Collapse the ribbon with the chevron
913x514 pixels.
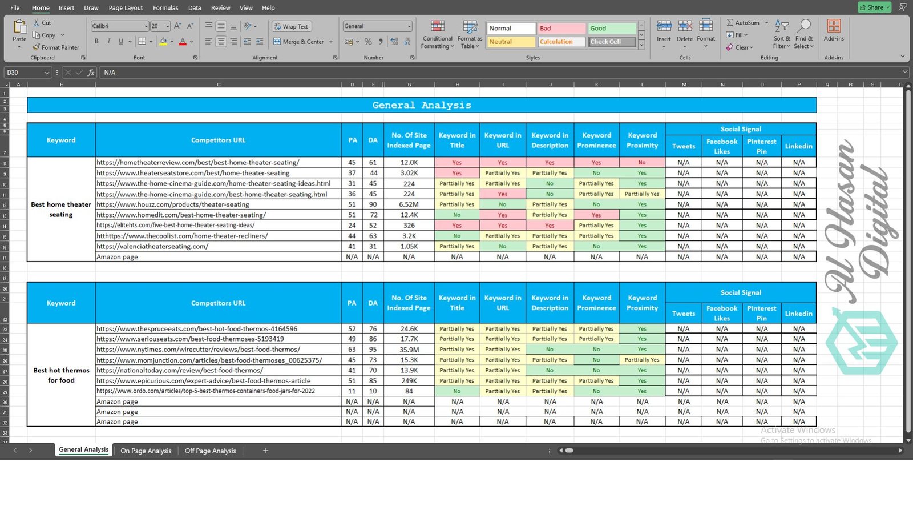902,56
